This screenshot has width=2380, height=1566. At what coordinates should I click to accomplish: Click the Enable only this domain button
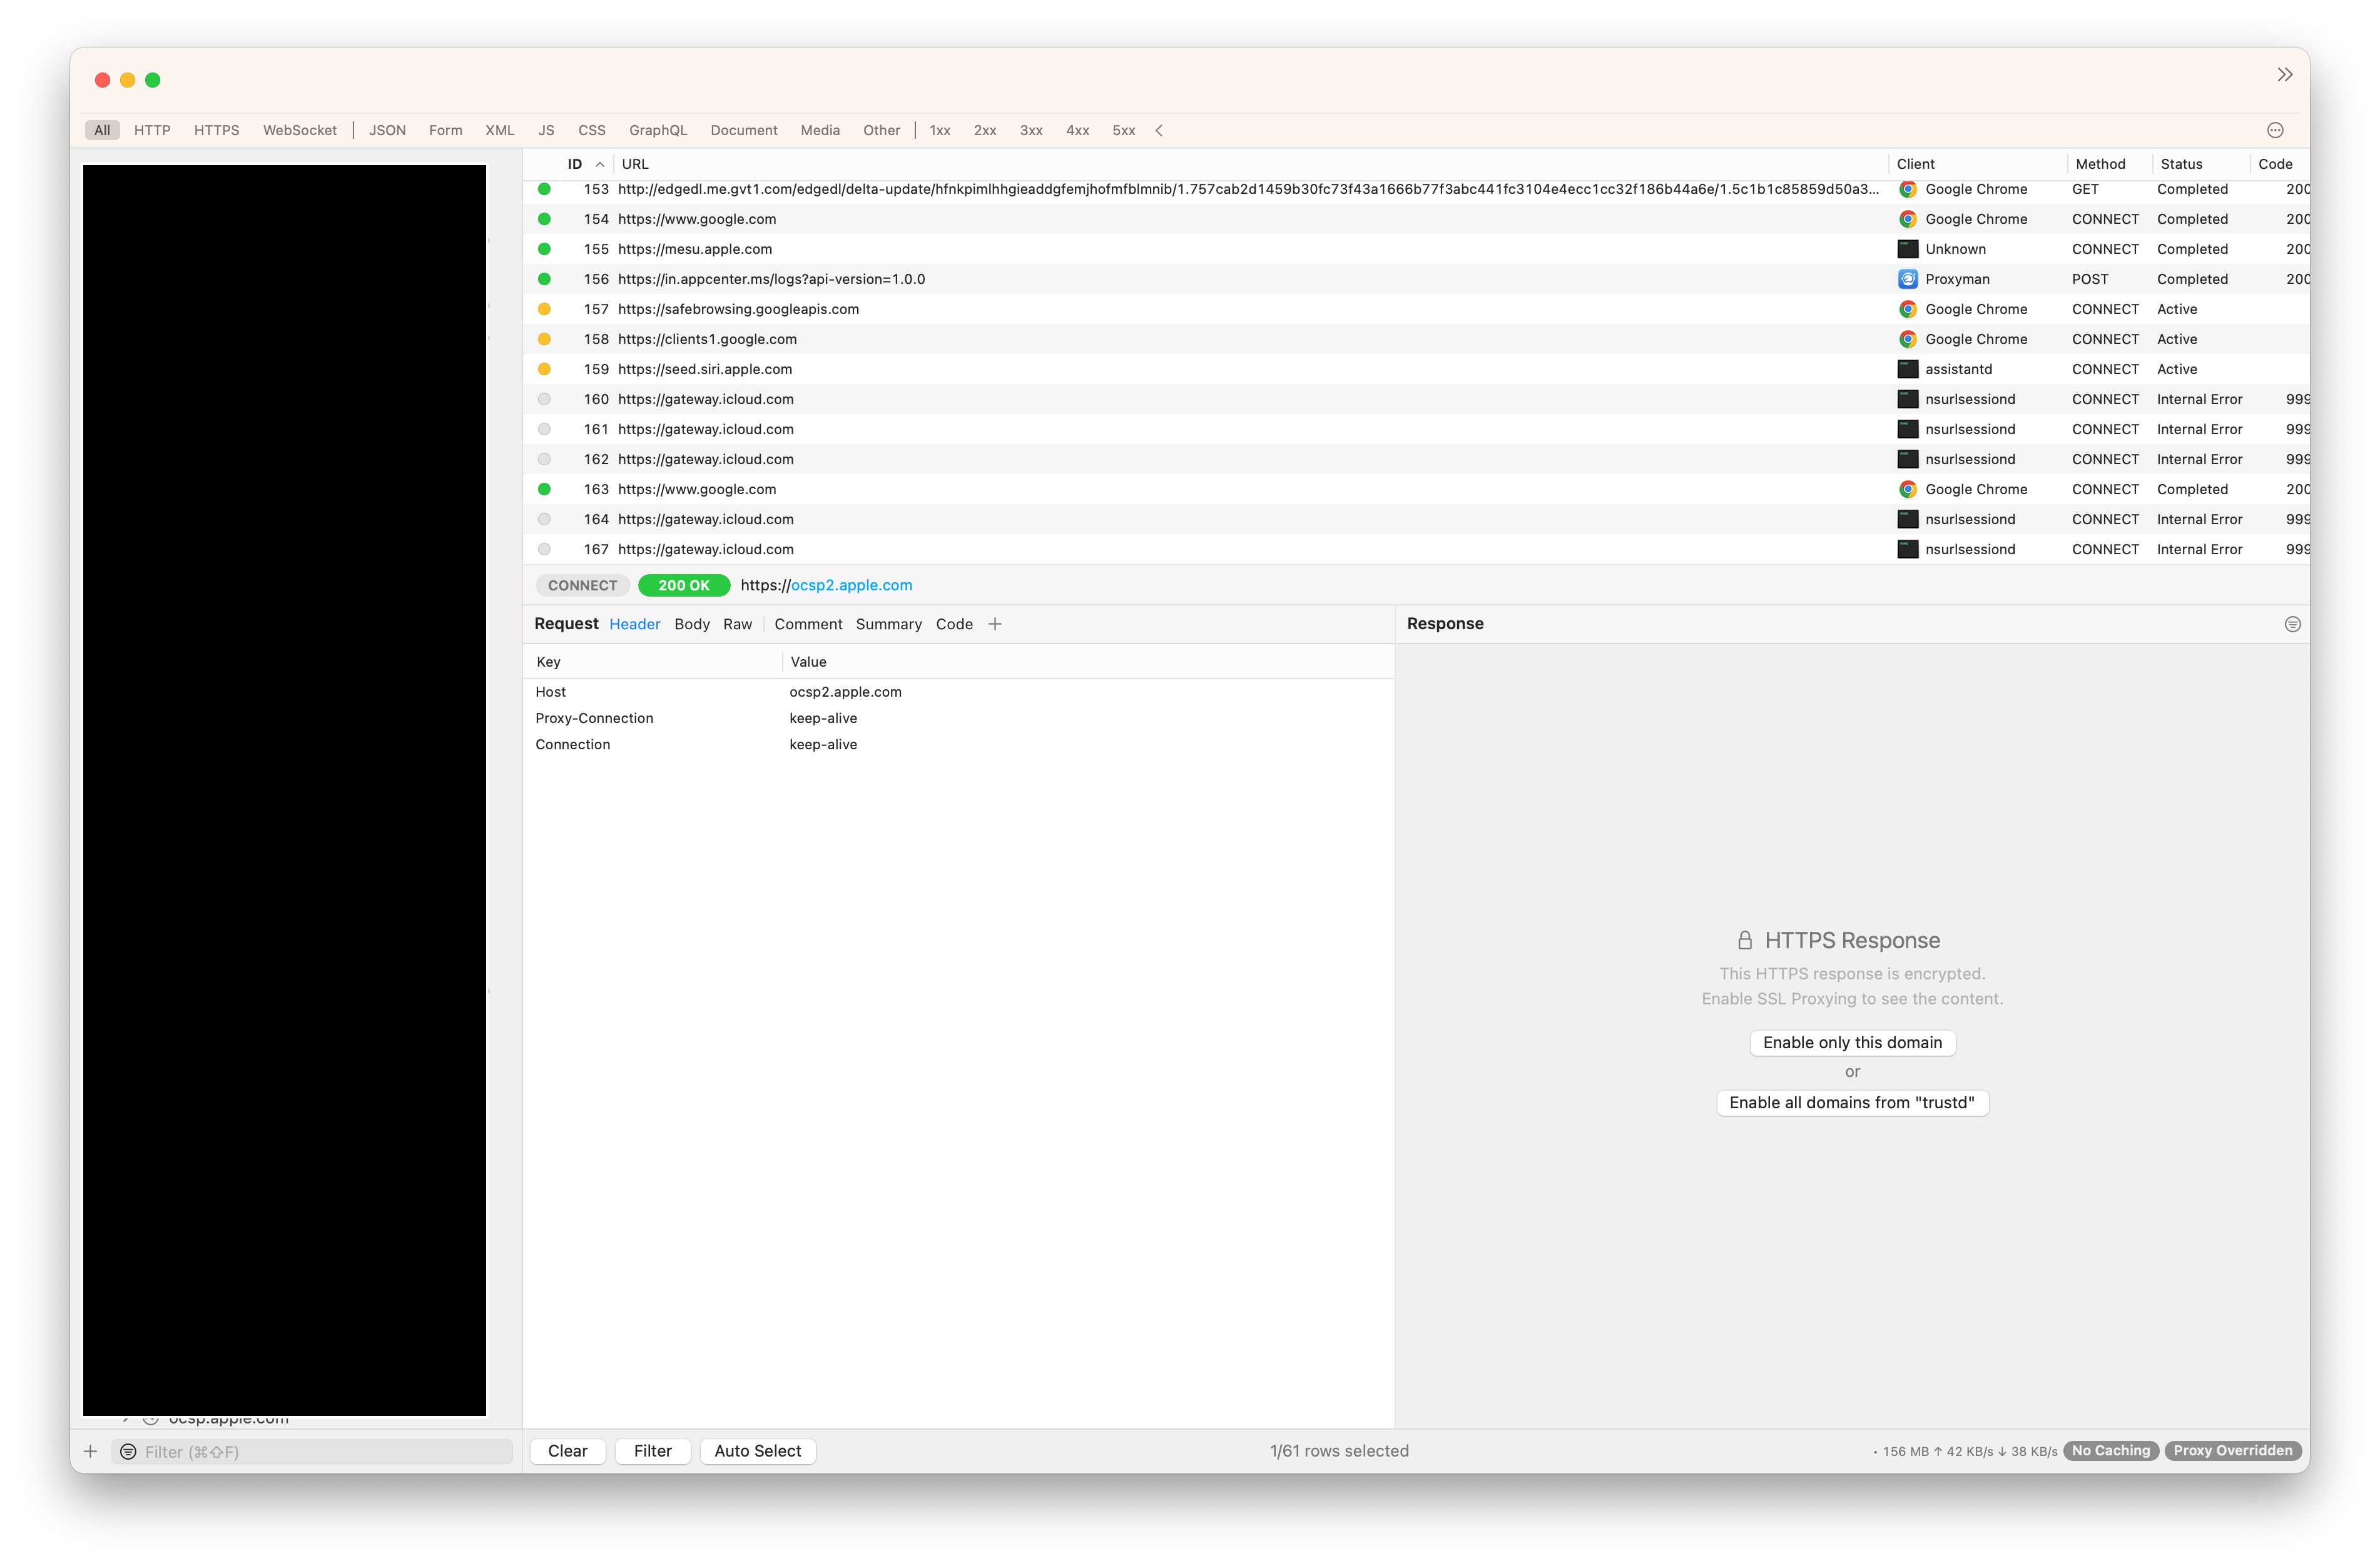coord(1852,1043)
